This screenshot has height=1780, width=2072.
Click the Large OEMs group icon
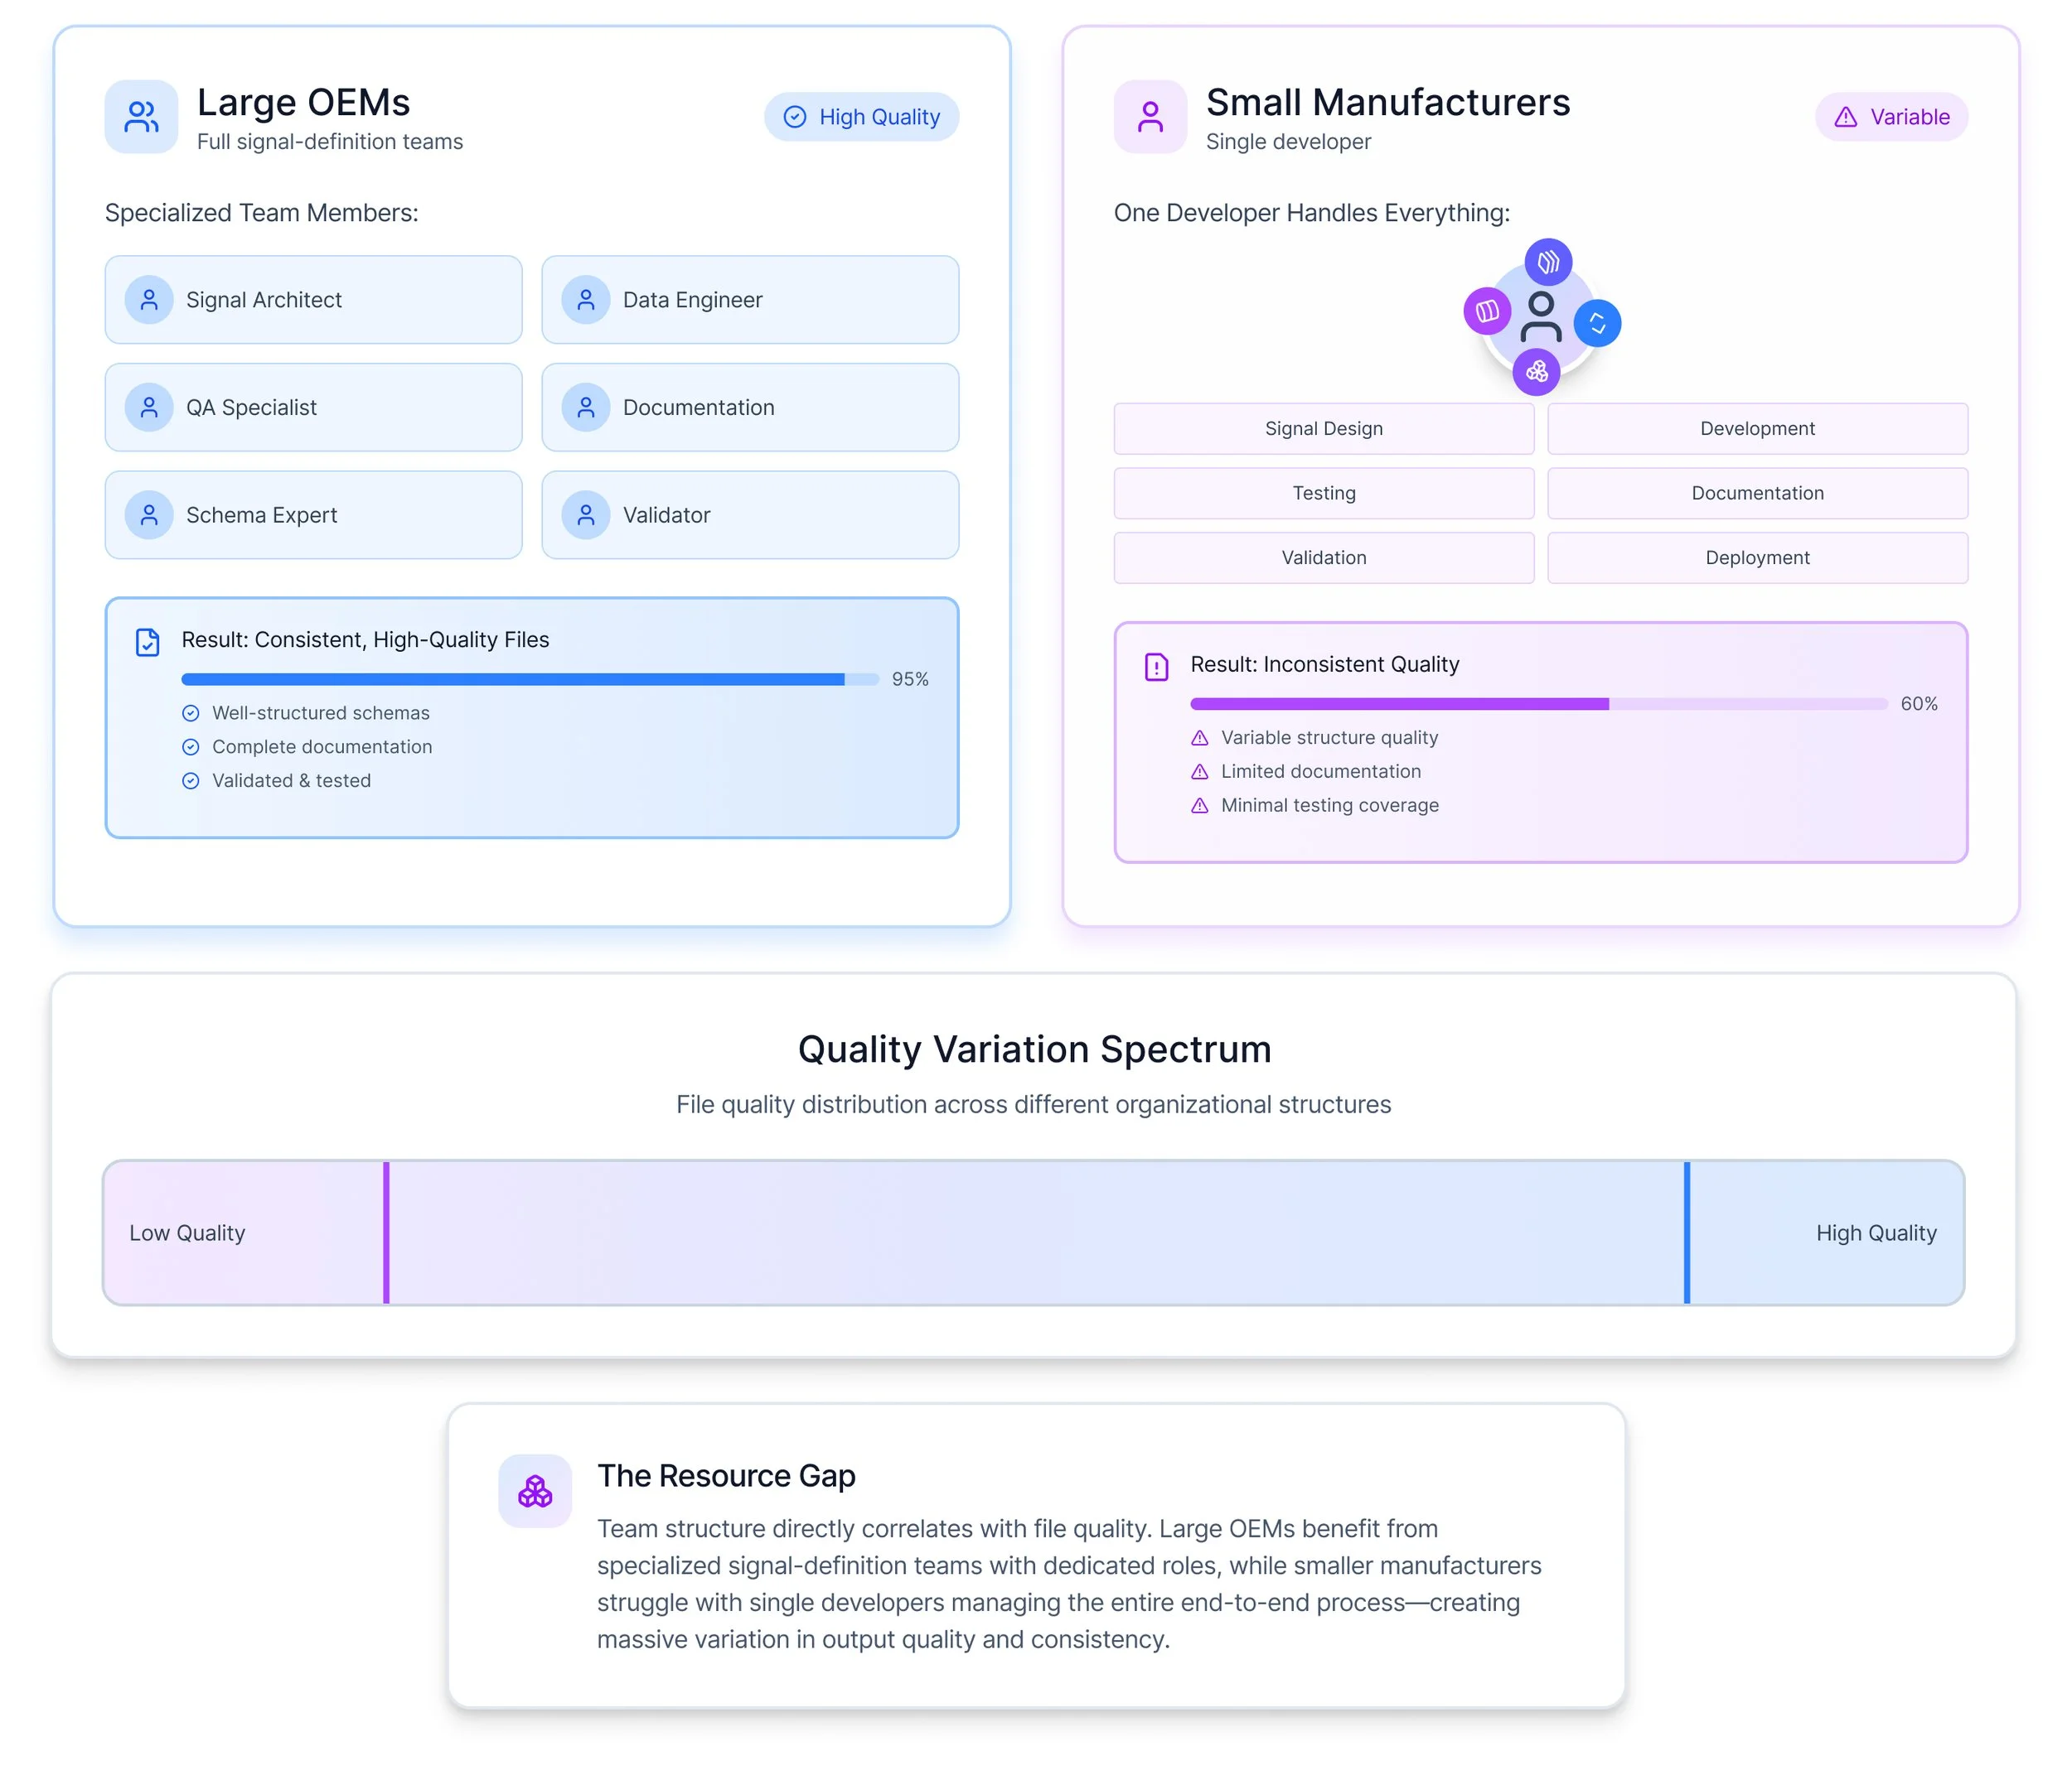click(141, 117)
